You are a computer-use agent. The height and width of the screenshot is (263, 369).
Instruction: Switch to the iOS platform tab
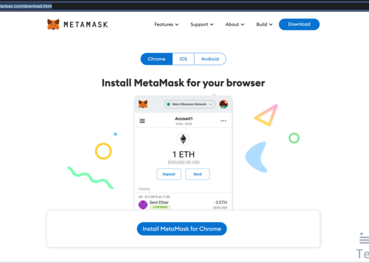pyautogui.click(x=183, y=59)
